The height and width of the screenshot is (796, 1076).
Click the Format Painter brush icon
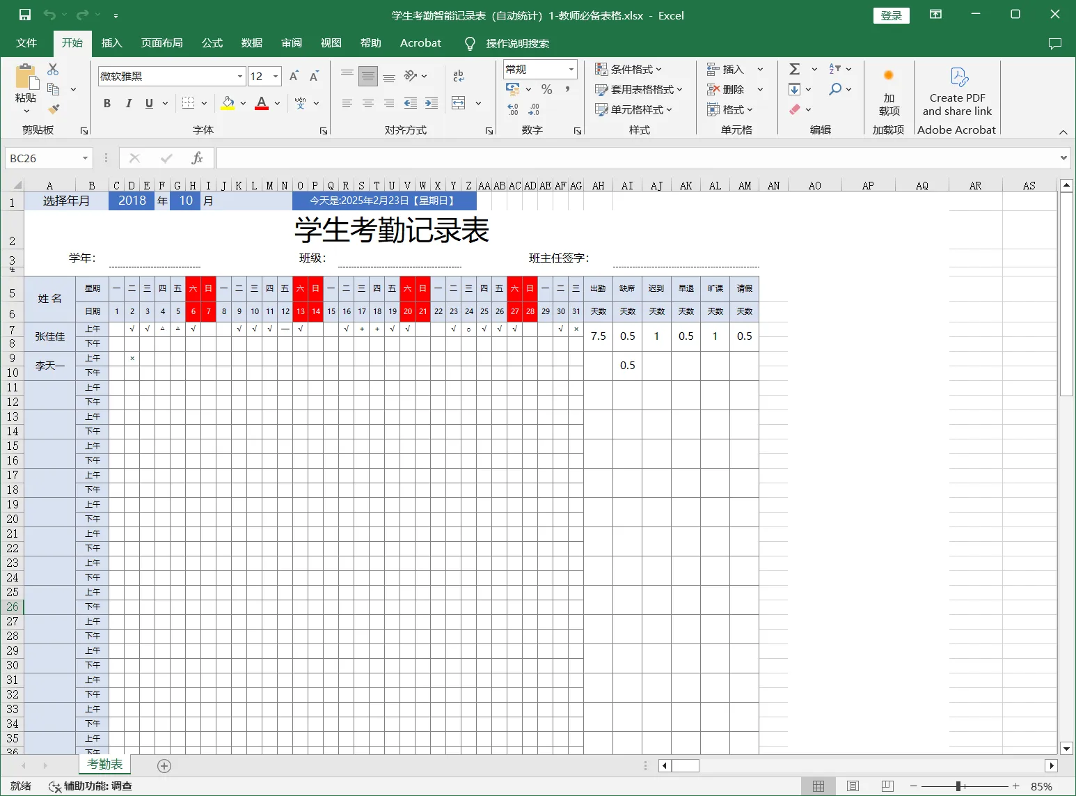(x=53, y=109)
